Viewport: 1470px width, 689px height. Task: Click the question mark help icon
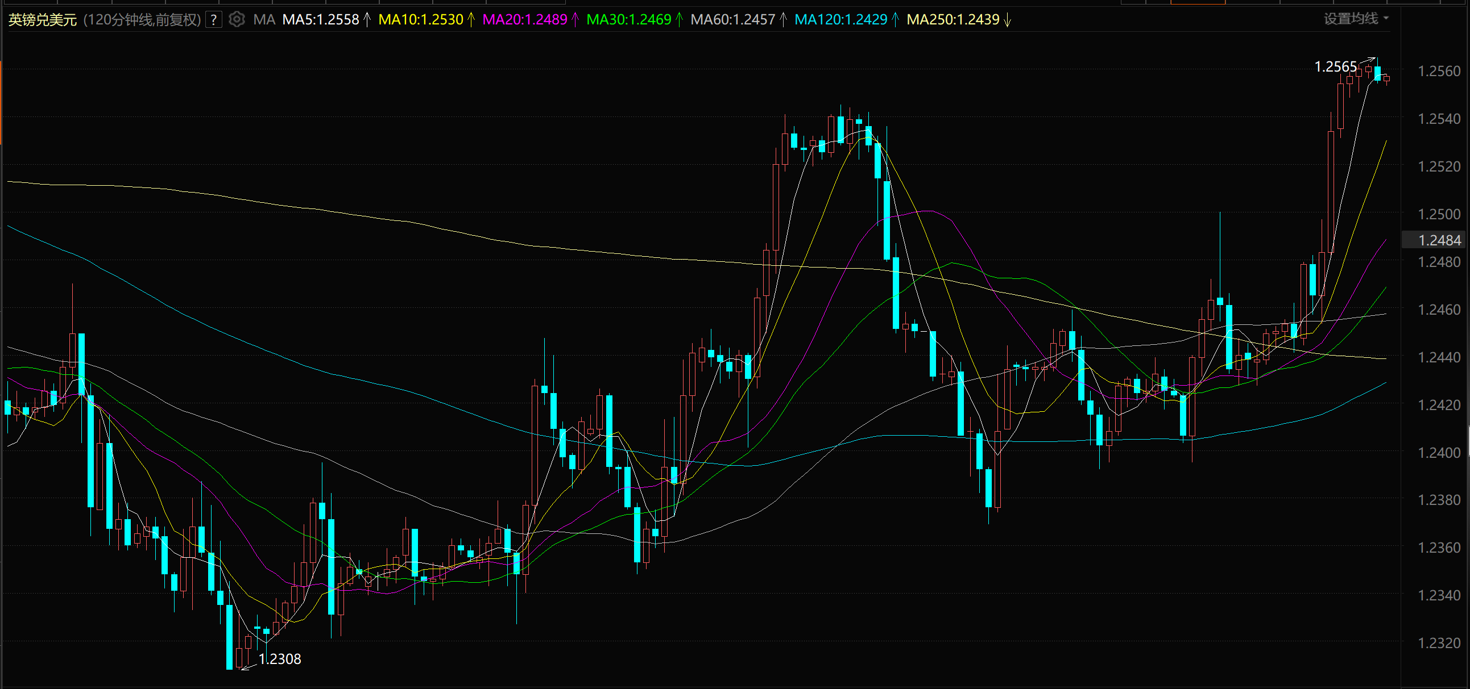coord(213,20)
